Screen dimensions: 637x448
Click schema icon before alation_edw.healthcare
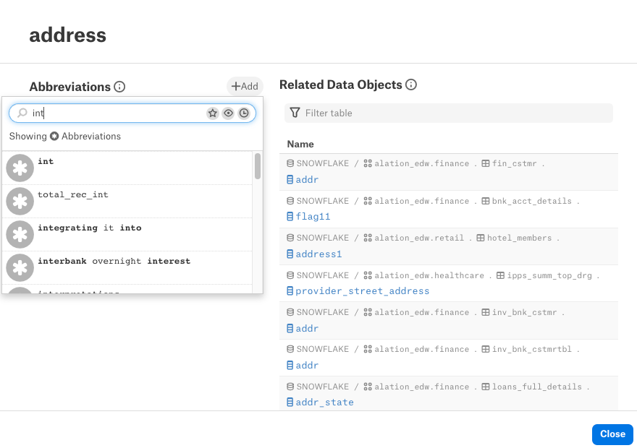coord(368,275)
